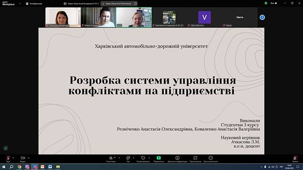Expand chat options caret
303x170 pixels.
133,158
